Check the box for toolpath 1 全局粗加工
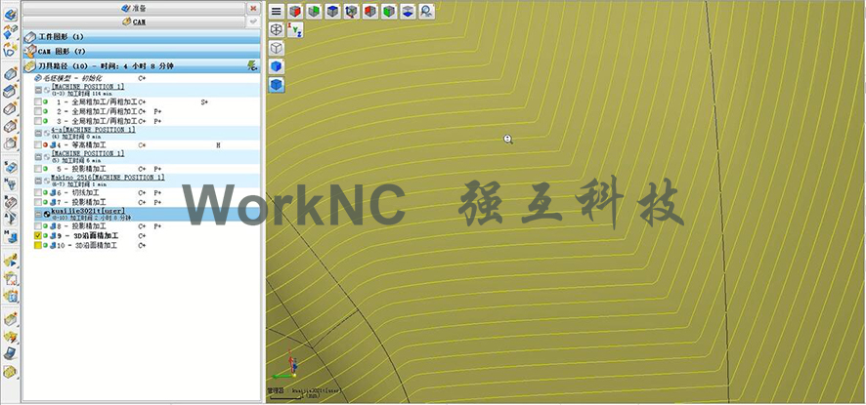Viewport: 866px width, 405px height. tap(37, 102)
